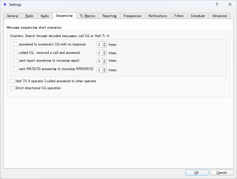Click the help question mark button

[x=216, y=5]
